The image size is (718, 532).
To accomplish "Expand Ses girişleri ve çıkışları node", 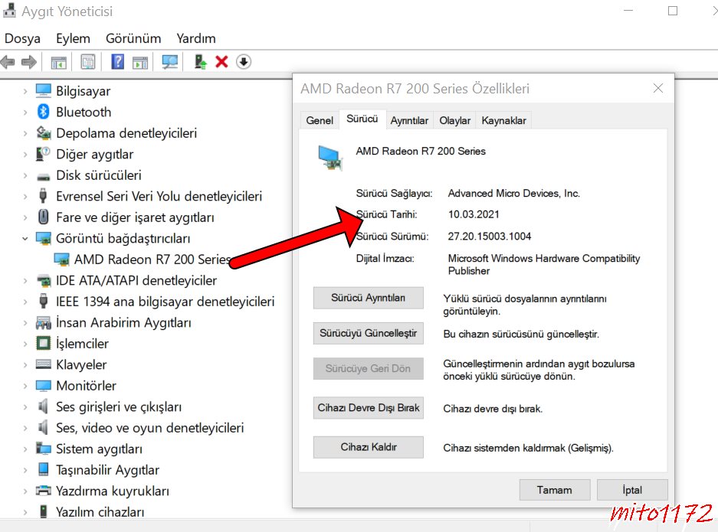I will pos(25,406).
